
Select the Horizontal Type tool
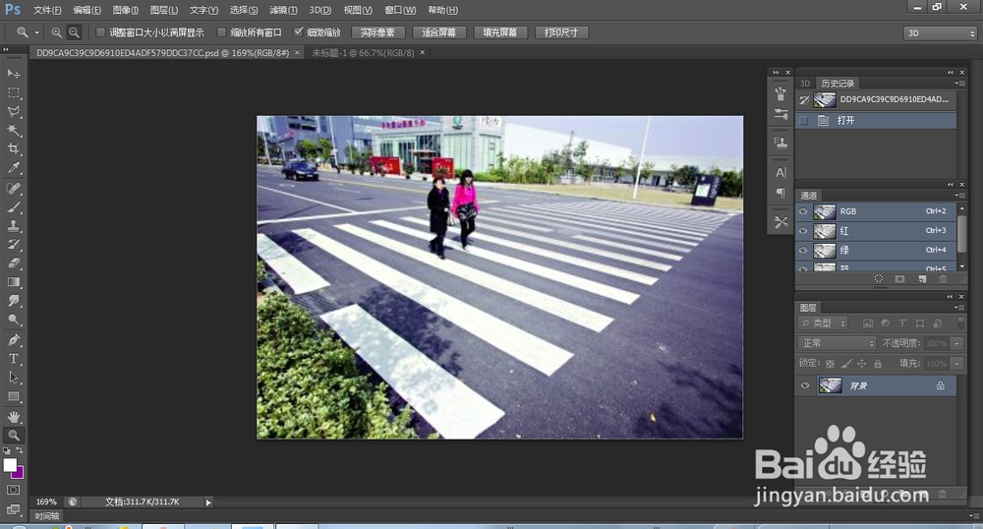pos(13,359)
